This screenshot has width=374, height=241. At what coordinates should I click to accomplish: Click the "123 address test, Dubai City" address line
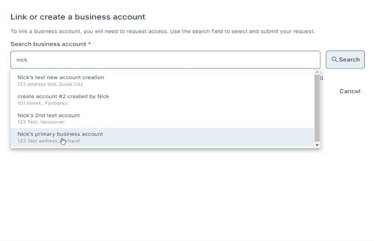[x=50, y=84]
